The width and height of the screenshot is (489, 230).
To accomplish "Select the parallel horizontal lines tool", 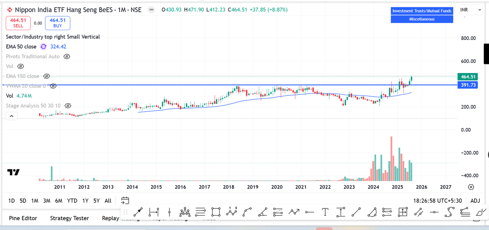I will coord(200,212).
